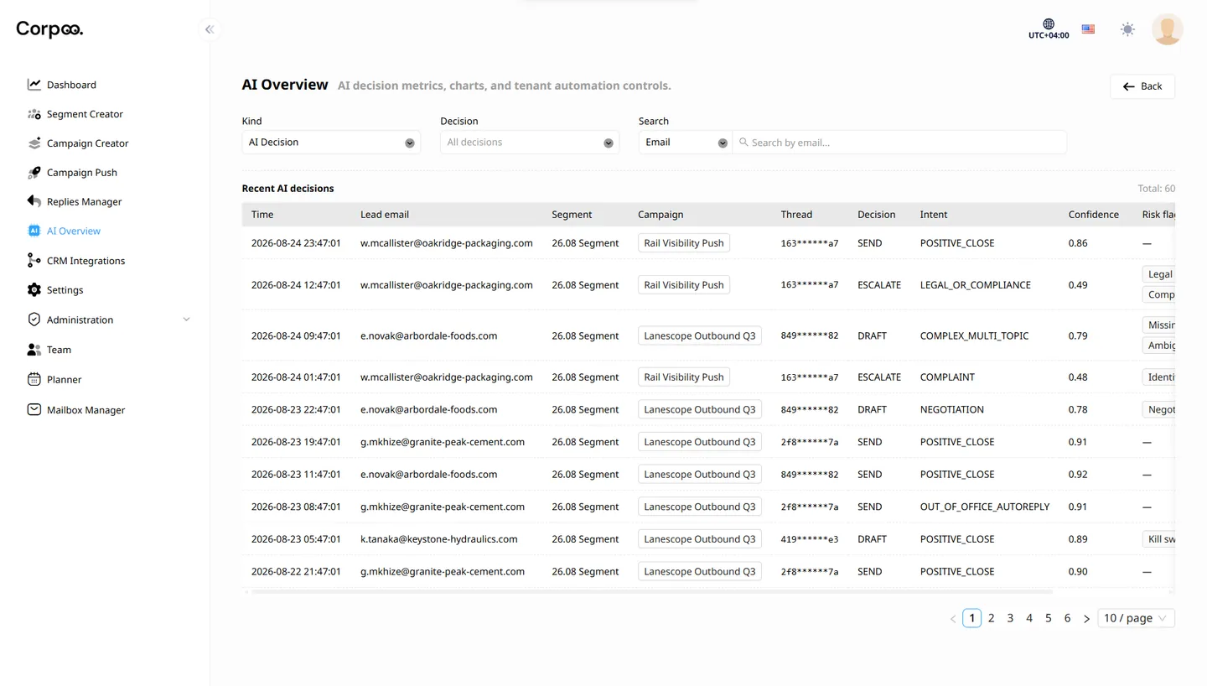The width and height of the screenshot is (1207, 686).
Task: Go to pagination page 3
Action: [1010, 618]
